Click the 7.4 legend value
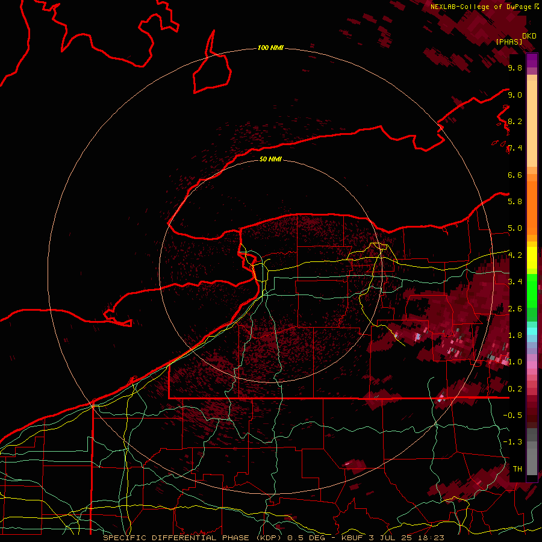 click(515, 148)
